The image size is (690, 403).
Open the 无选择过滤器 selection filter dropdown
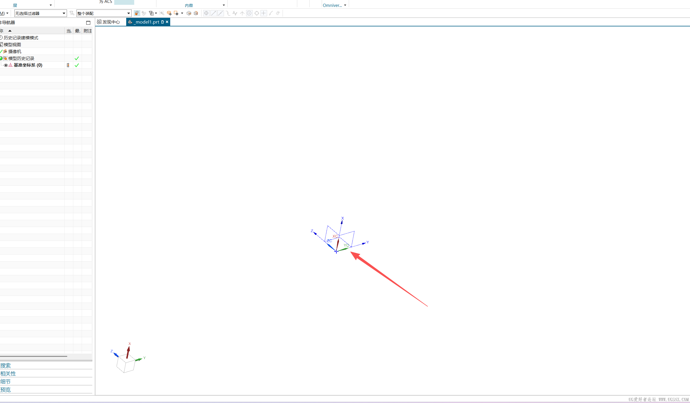tap(64, 13)
